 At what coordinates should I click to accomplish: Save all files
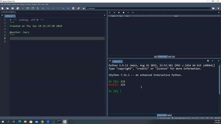tap(18, 8)
